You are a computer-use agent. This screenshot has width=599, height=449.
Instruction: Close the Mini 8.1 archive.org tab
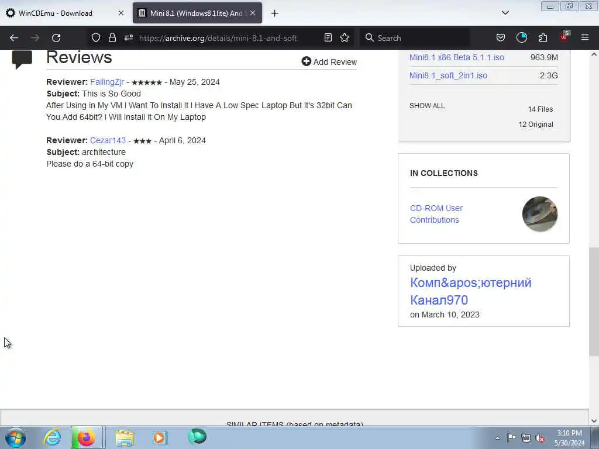pyautogui.click(x=253, y=13)
